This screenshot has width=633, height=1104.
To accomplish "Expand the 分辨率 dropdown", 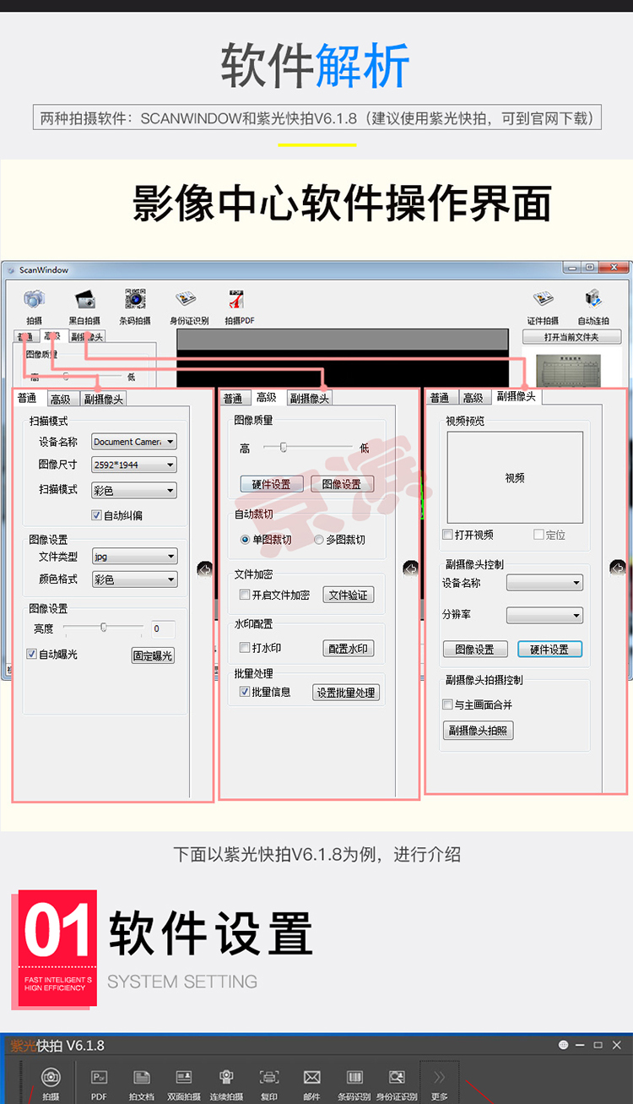I will [544, 616].
